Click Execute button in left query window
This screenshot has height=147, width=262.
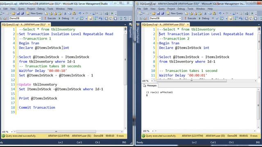click(x=50, y=18)
